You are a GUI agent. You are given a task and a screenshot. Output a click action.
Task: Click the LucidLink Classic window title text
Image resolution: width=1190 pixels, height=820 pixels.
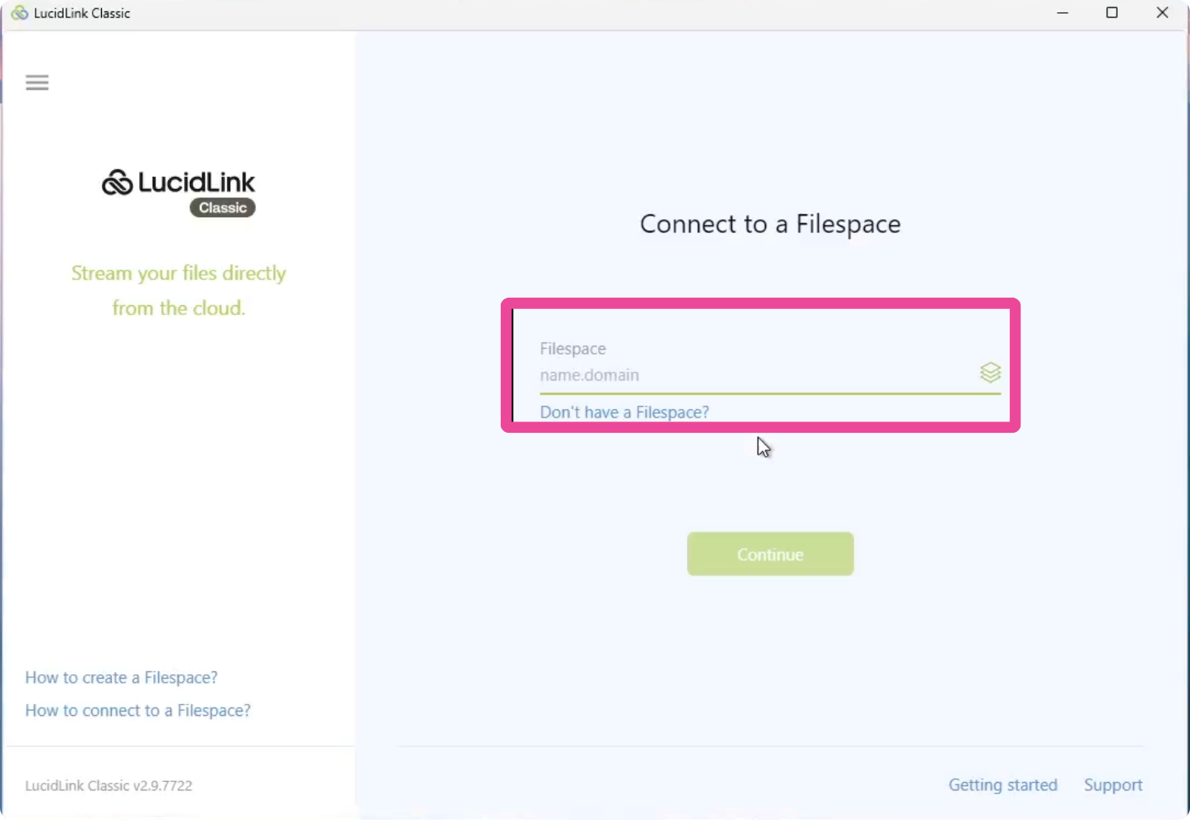[82, 13]
